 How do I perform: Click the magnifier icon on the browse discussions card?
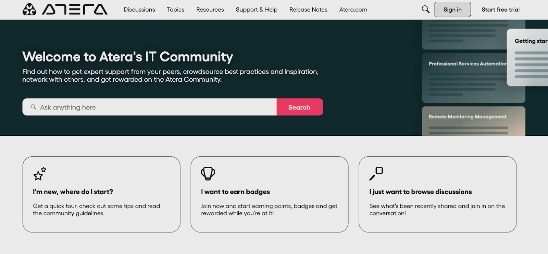(376, 174)
